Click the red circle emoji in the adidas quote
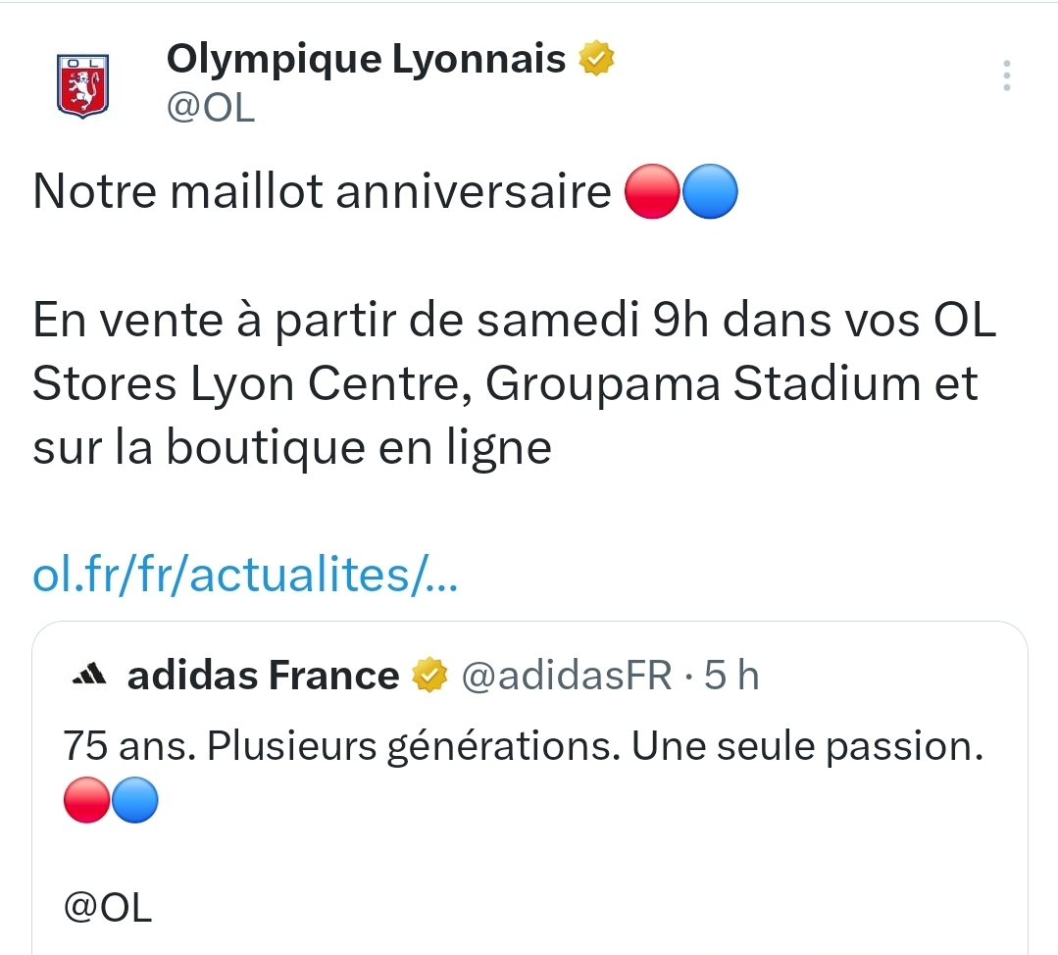Viewport: 1058px width, 955px height. pyautogui.click(x=86, y=800)
